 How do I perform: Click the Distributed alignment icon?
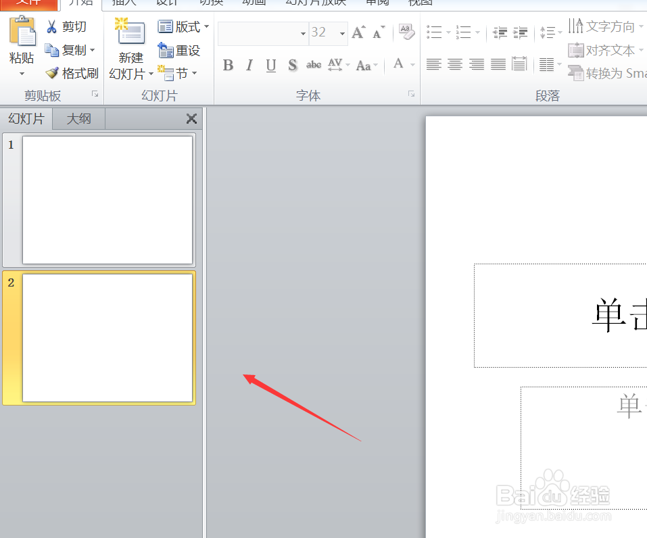(x=519, y=64)
